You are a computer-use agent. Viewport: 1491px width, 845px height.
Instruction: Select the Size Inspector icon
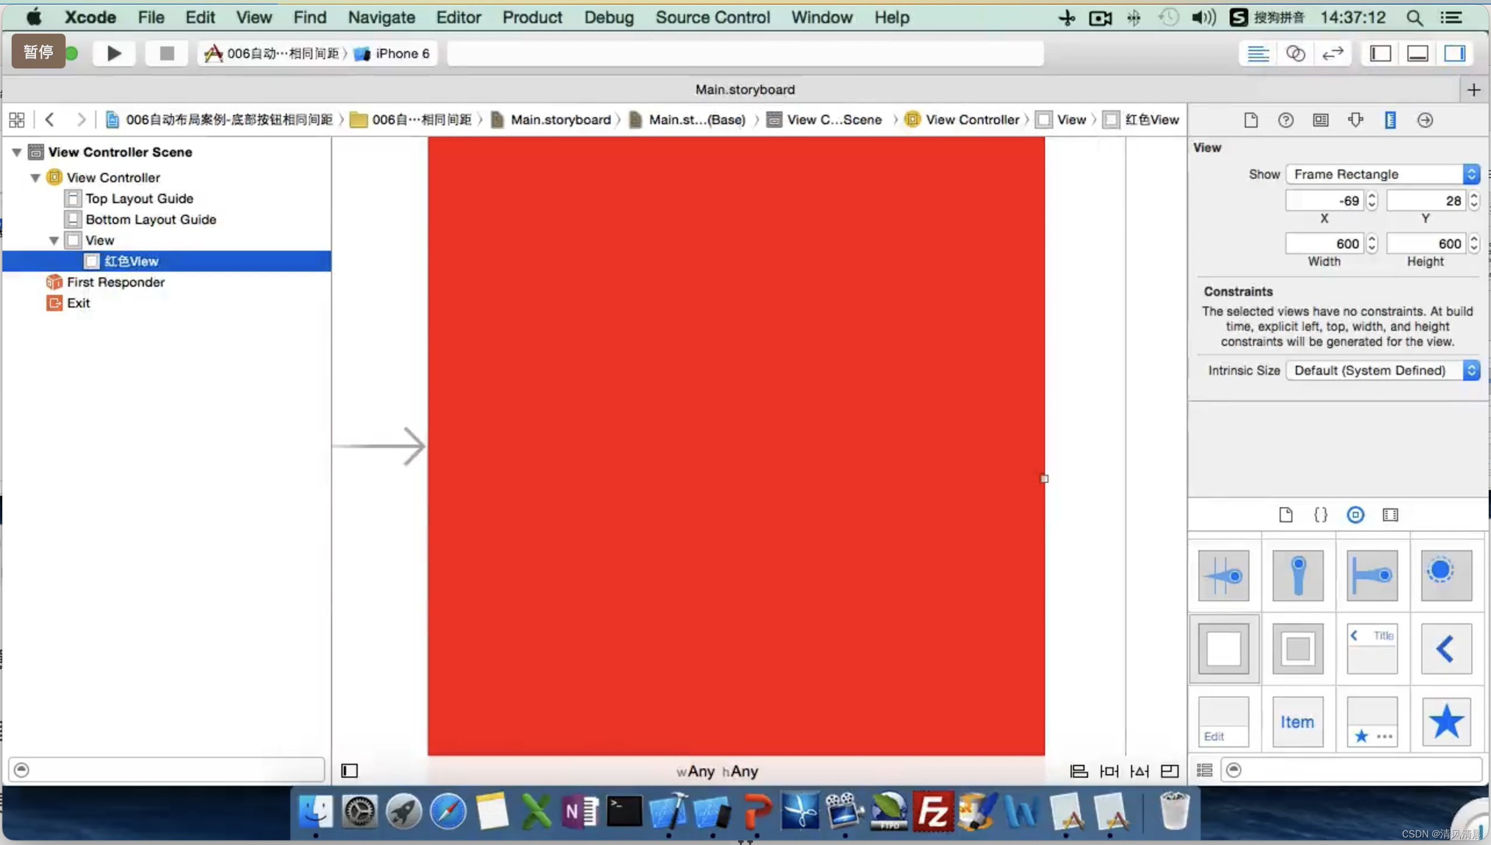click(1389, 120)
